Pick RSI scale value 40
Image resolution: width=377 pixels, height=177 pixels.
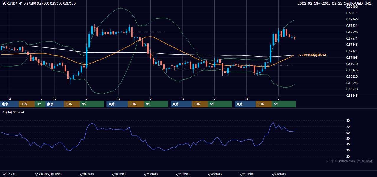[348, 144]
